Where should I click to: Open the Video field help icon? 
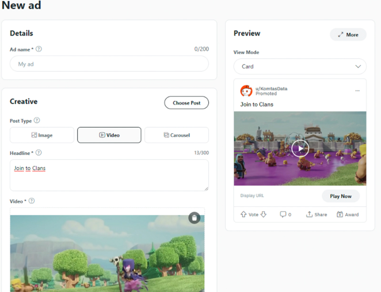pyautogui.click(x=31, y=201)
